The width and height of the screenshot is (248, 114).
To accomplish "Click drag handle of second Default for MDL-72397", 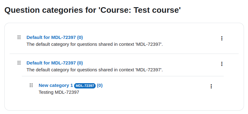I will click(x=19, y=63).
